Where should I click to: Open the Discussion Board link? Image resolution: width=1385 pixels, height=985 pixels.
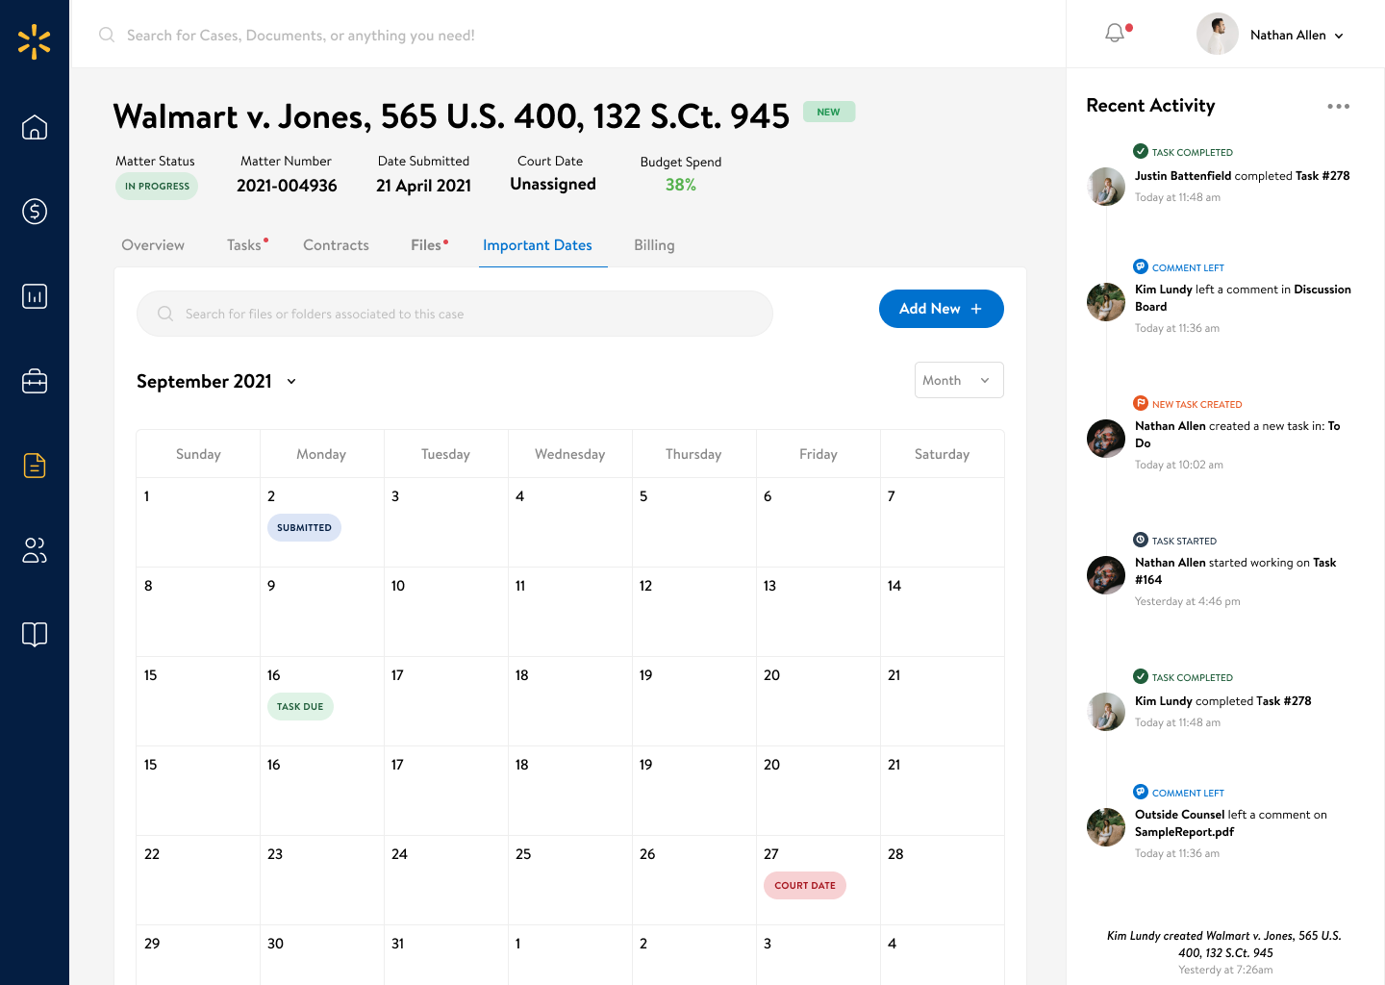[x=1243, y=298]
